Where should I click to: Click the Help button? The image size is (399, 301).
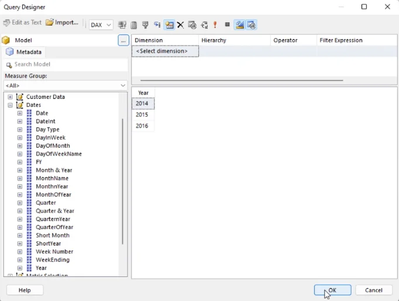tap(25, 290)
